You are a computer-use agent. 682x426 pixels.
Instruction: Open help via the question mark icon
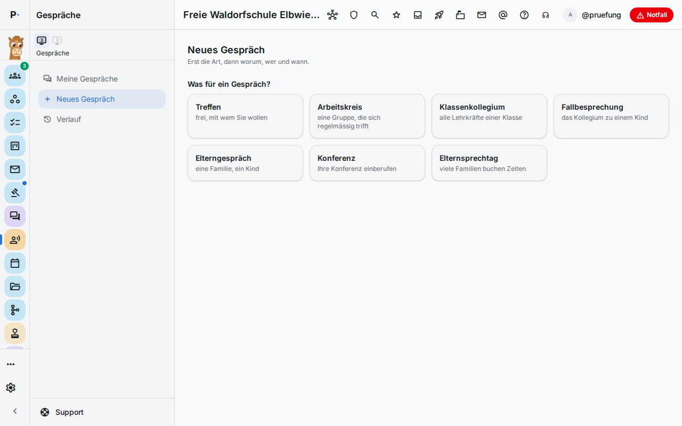pyautogui.click(x=524, y=15)
